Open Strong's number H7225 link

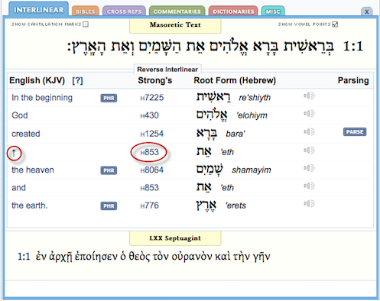point(152,98)
